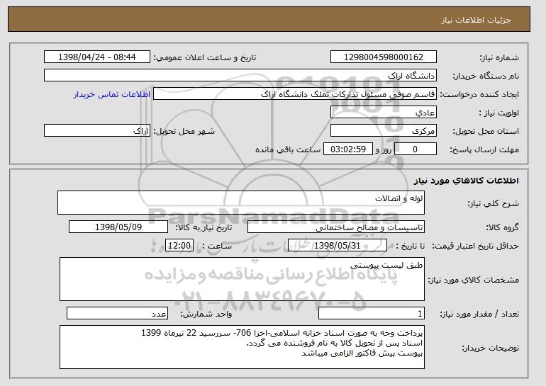Click the label واحد شمارش
The width and height of the screenshot is (546, 386).
(x=206, y=314)
